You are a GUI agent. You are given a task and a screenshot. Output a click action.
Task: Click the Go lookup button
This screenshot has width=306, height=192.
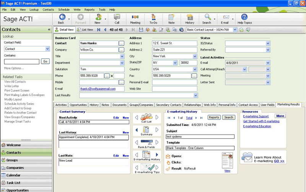point(45,61)
